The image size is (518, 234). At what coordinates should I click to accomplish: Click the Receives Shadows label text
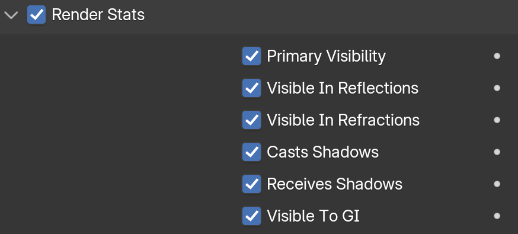point(335,184)
